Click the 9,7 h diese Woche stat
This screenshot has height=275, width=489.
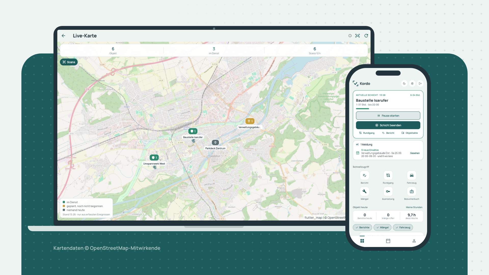[x=412, y=216]
